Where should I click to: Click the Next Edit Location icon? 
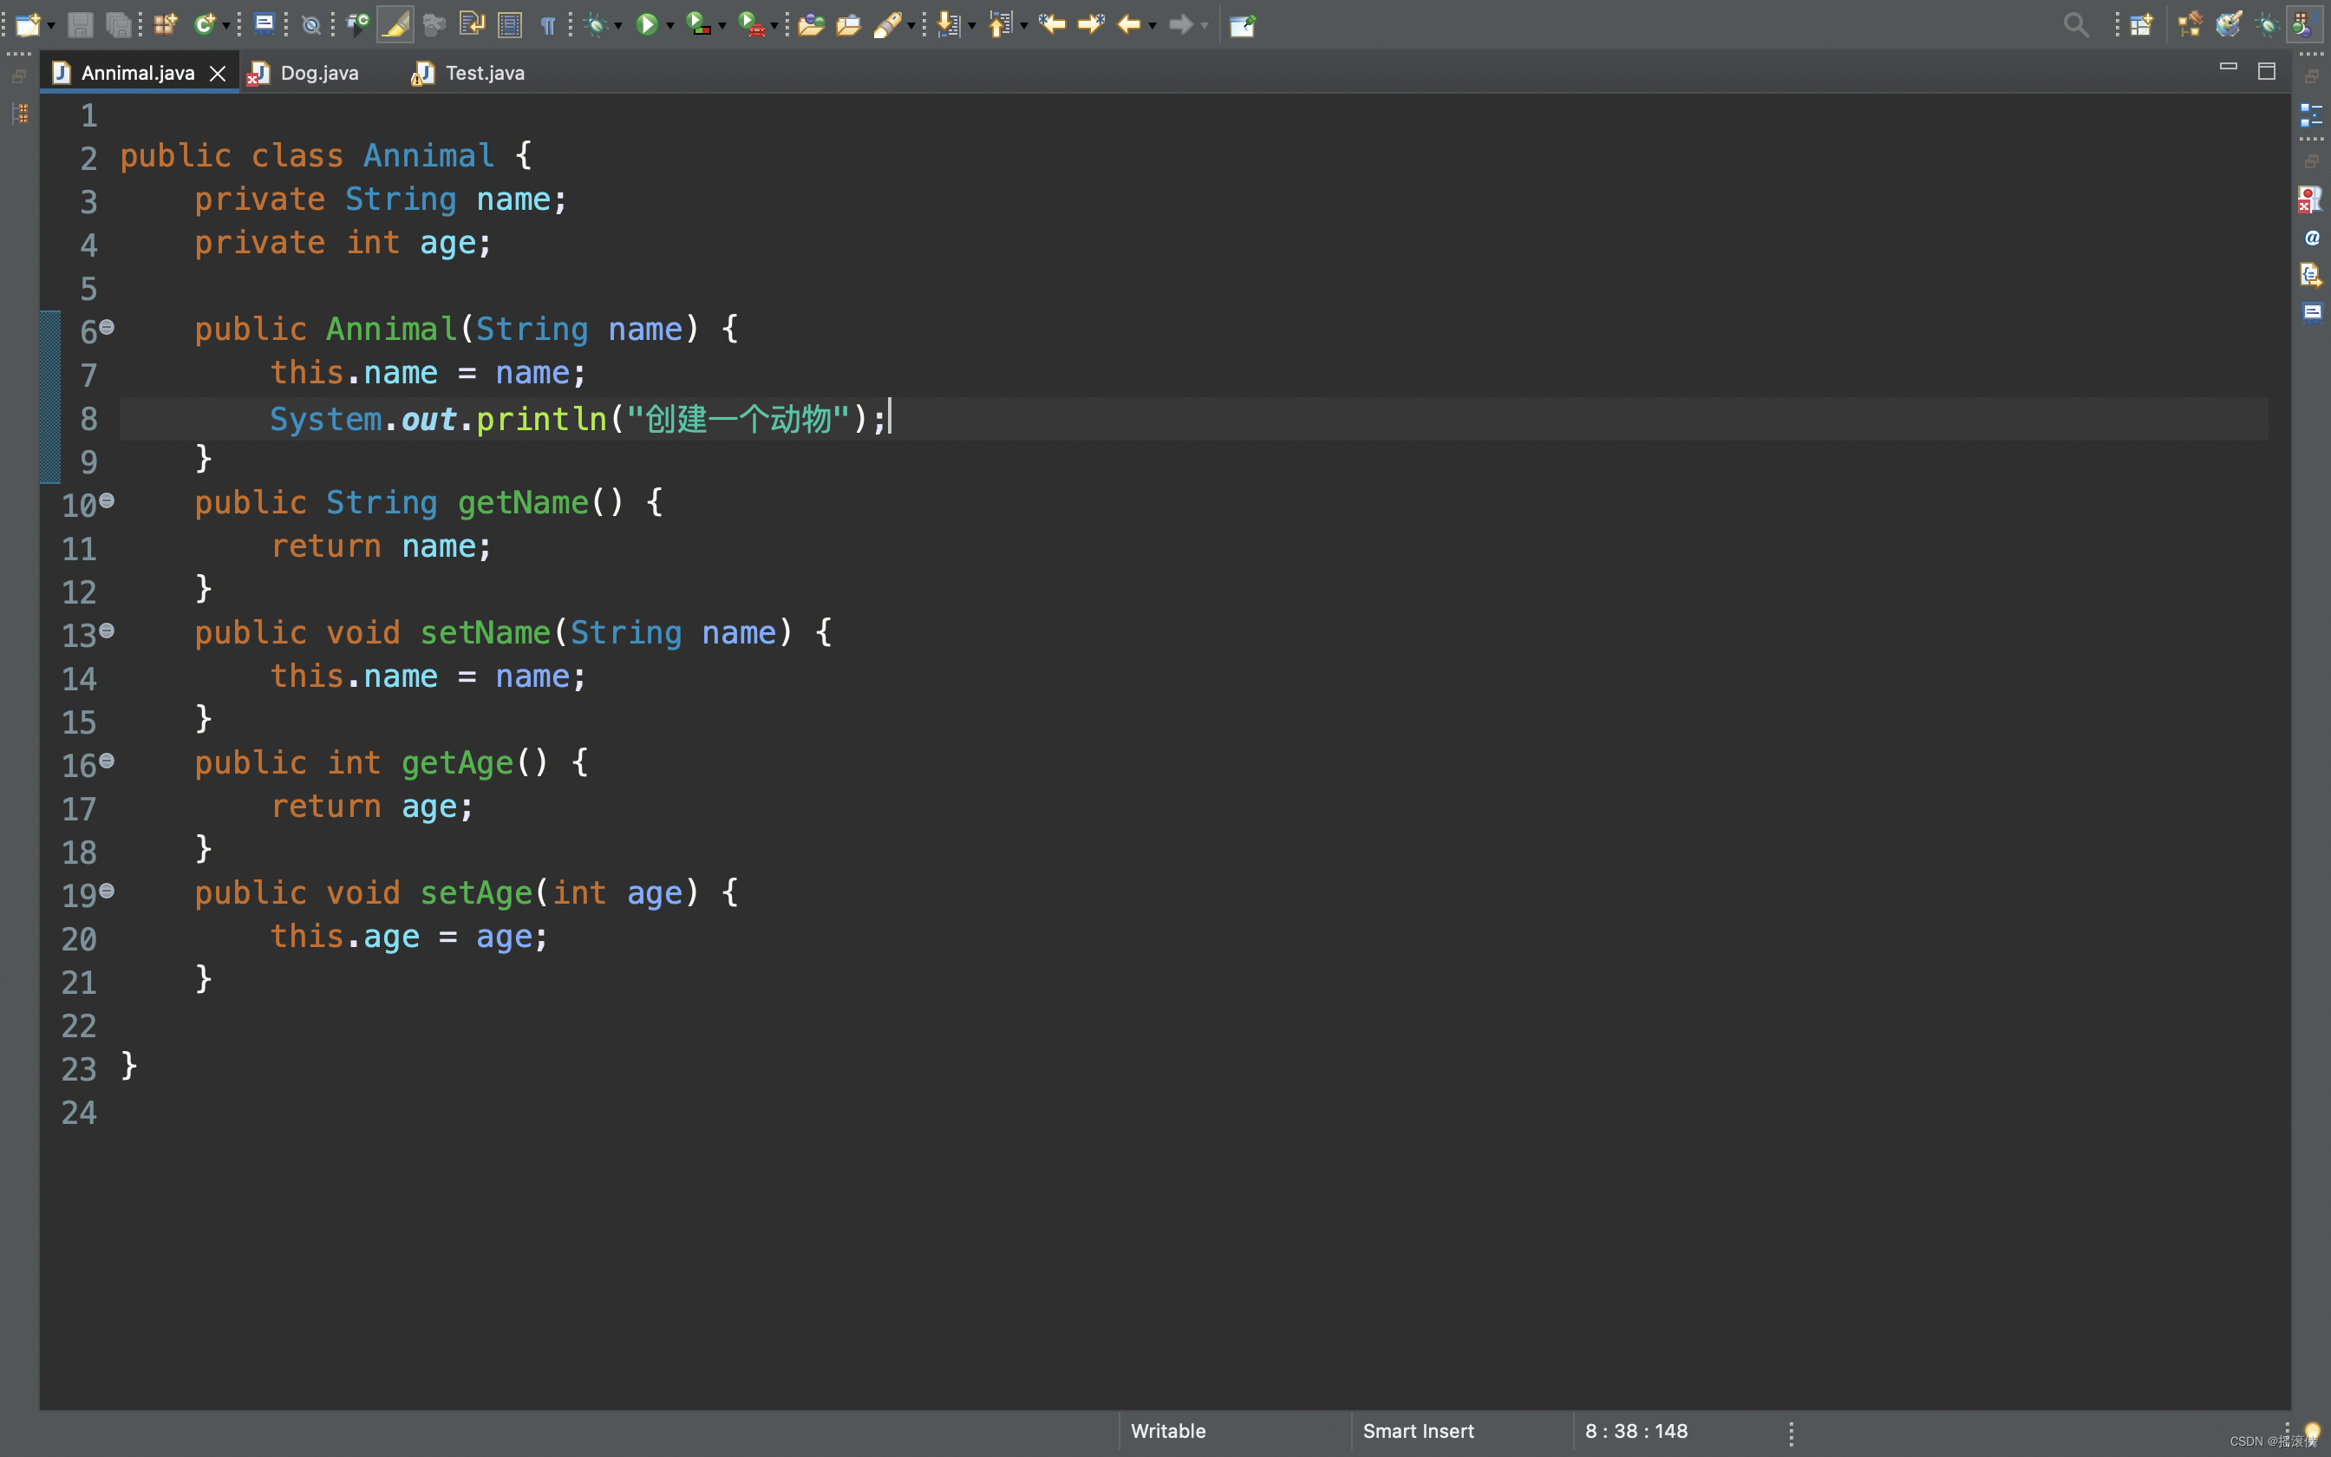point(1090,25)
